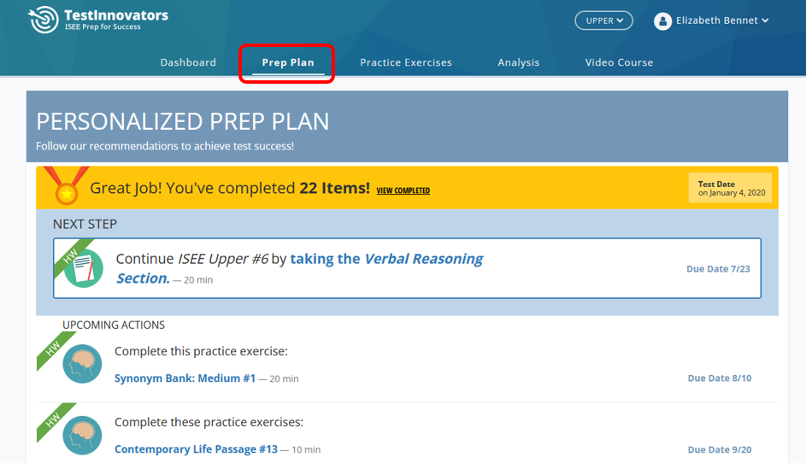
Task: Click the Test Date box showing January 4, 2020
Action: (731, 188)
